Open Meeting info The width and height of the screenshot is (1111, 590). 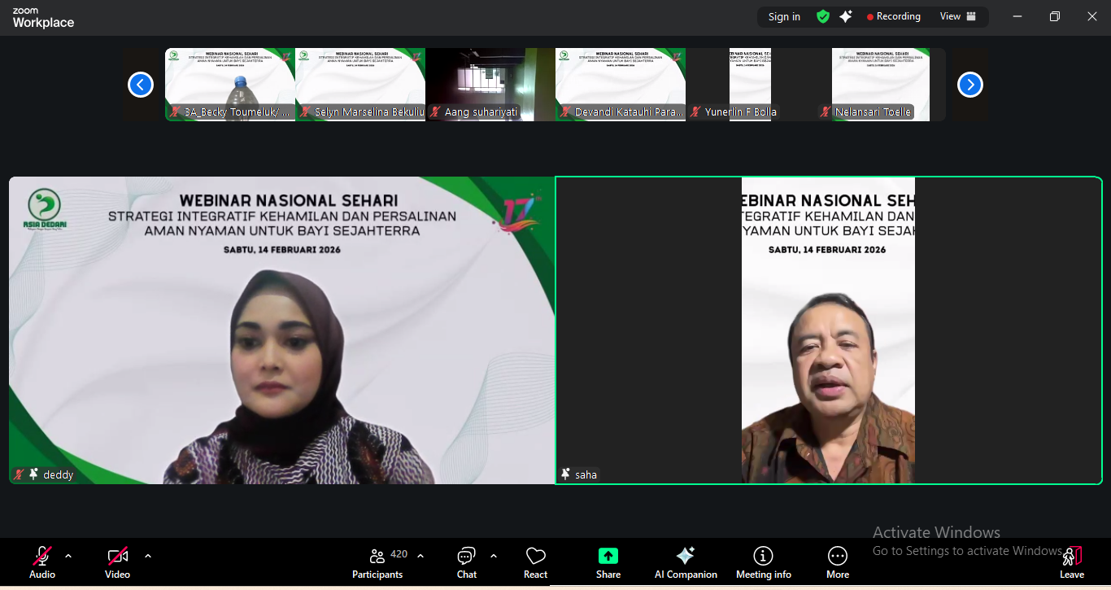(763, 563)
